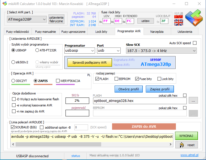
Task: Click the colorful mkAVR logo in the header
Action: pos(194,18)
